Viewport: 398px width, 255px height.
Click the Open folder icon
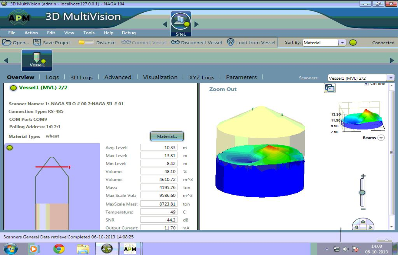click(7, 43)
